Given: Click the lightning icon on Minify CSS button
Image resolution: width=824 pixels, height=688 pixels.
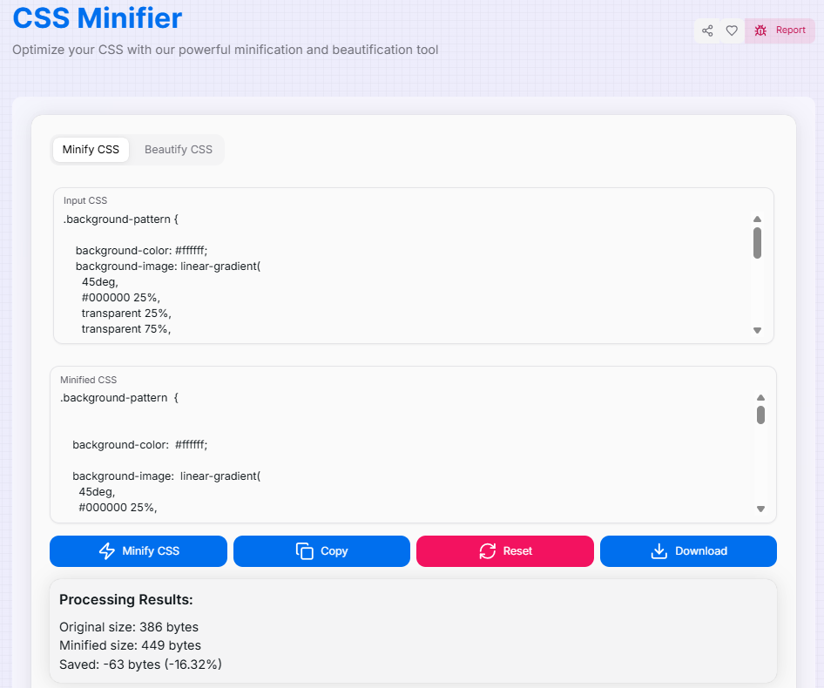Looking at the screenshot, I should (x=107, y=551).
